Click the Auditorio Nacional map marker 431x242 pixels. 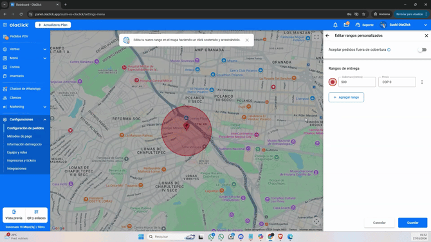point(248,149)
